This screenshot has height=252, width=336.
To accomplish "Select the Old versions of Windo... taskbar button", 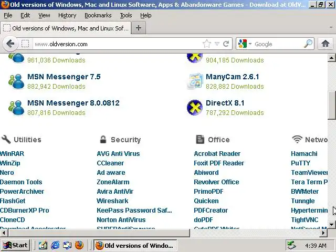I will point(135,245).
